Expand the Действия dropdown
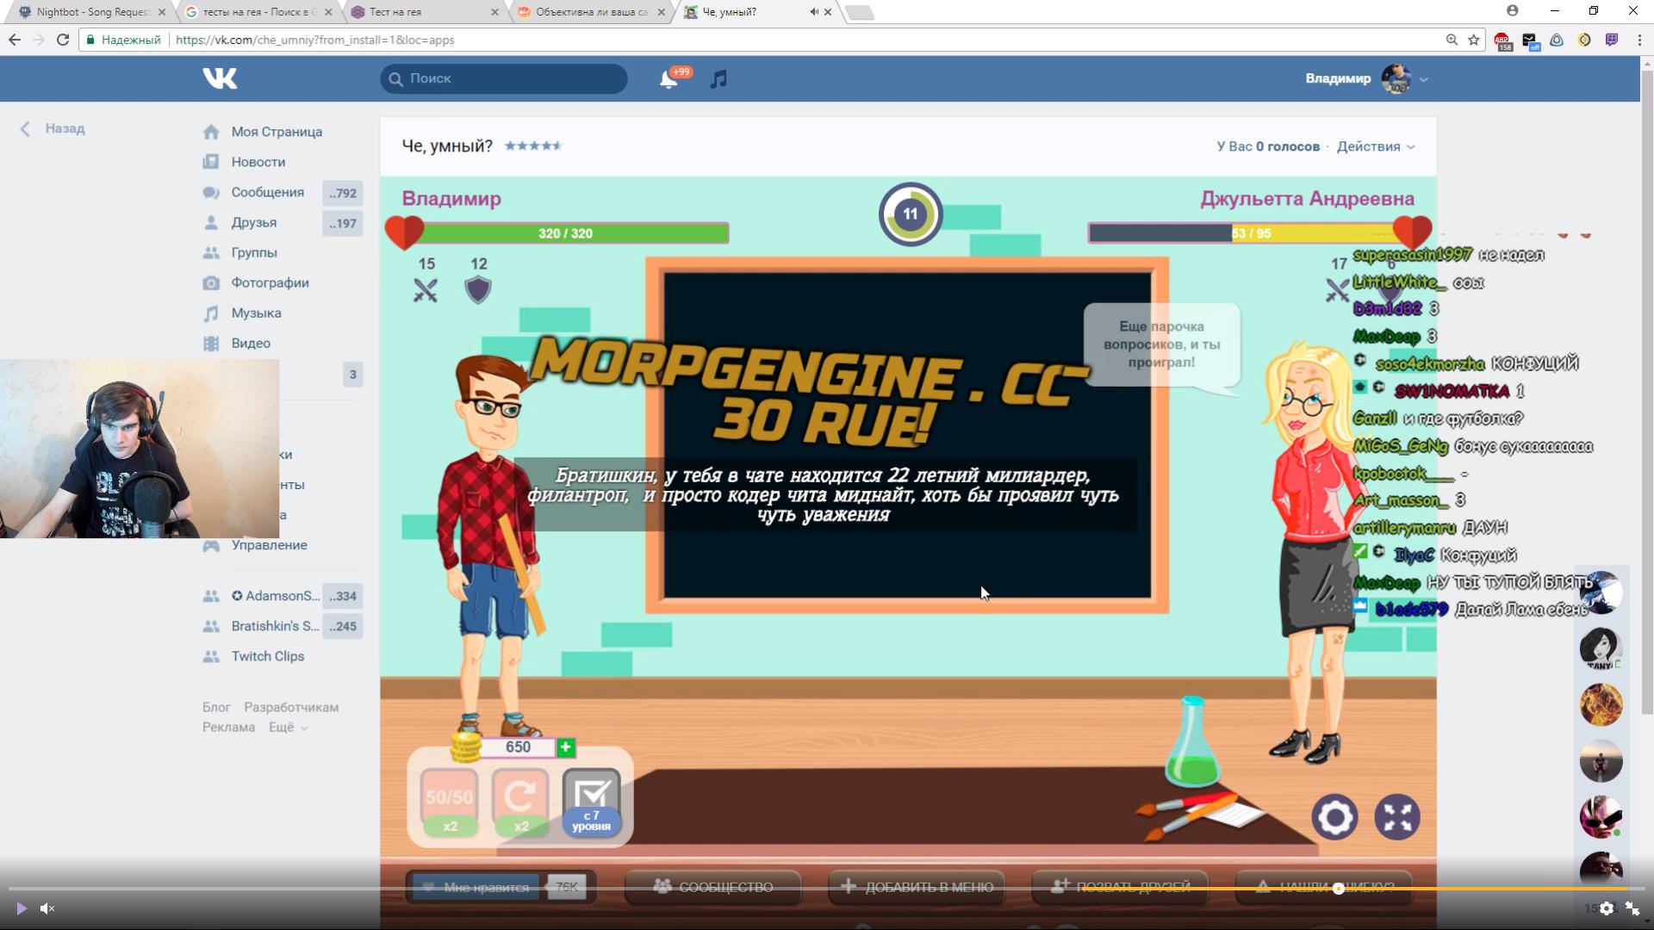This screenshot has height=930, width=1654. pos(1375,146)
